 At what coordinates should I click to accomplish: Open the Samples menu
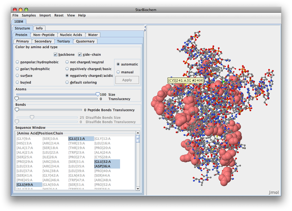point(29,15)
